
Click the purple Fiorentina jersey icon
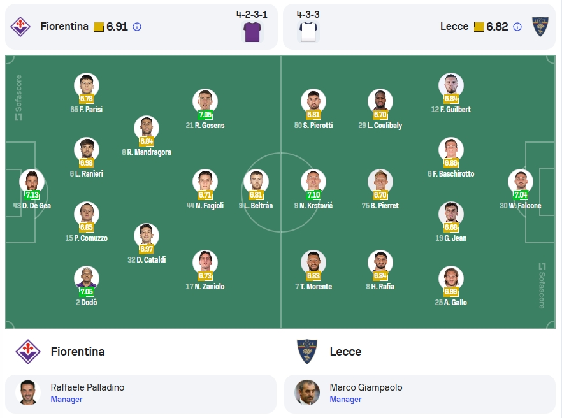click(x=253, y=32)
